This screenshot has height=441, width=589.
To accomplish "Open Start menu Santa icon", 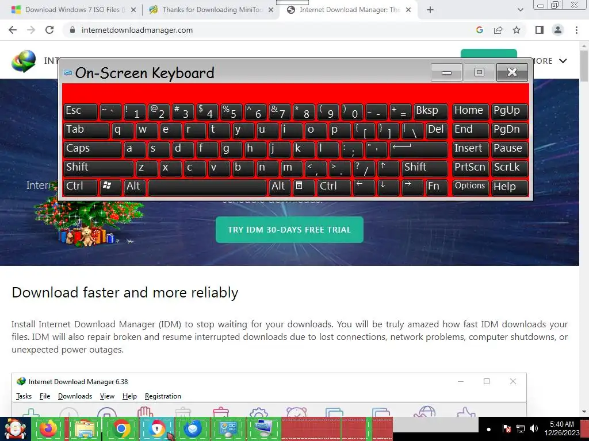I will pyautogui.click(x=15, y=429).
